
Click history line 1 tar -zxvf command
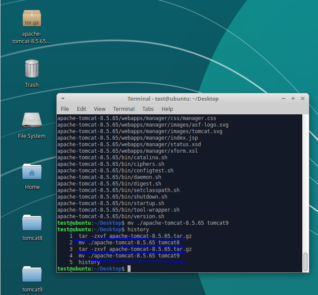(135, 236)
